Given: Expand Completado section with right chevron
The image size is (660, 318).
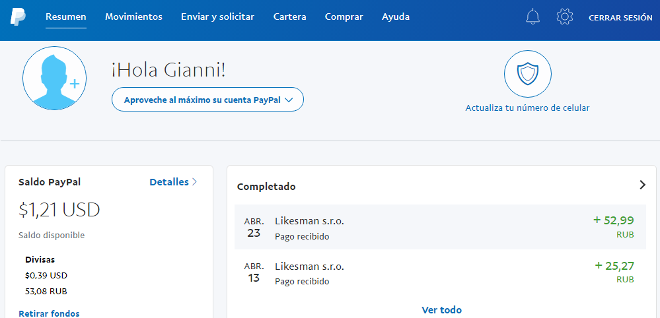Looking at the screenshot, I should (x=642, y=185).
